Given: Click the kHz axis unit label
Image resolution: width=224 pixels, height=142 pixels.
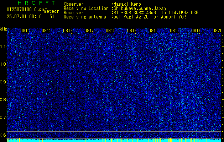Looking at the screenshot, I should pyautogui.click(x=4, y=29).
